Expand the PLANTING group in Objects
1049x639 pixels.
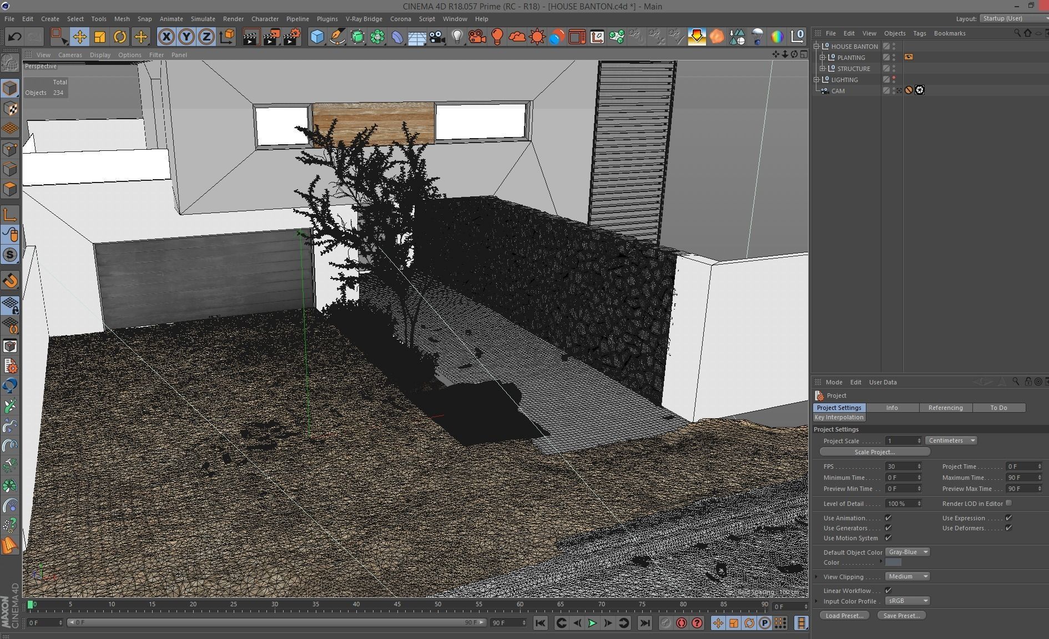coord(823,57)
